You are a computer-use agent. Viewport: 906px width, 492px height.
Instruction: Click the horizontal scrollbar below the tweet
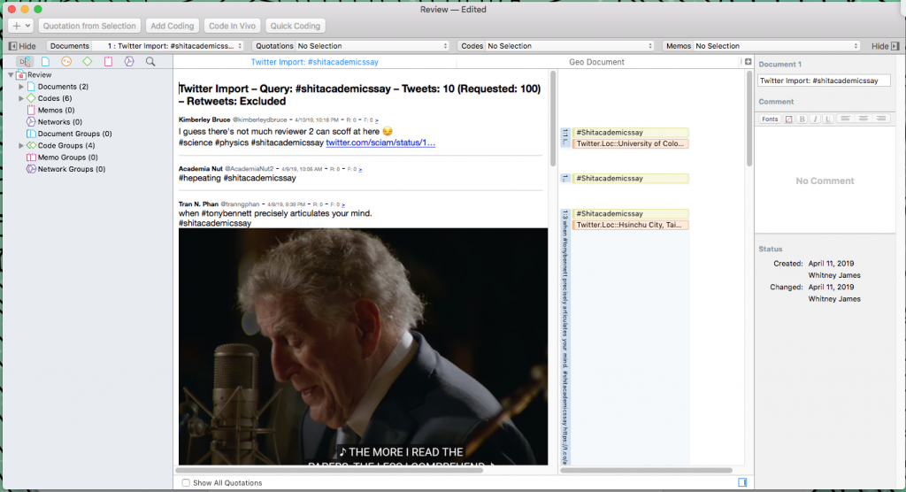click(330, 470)
